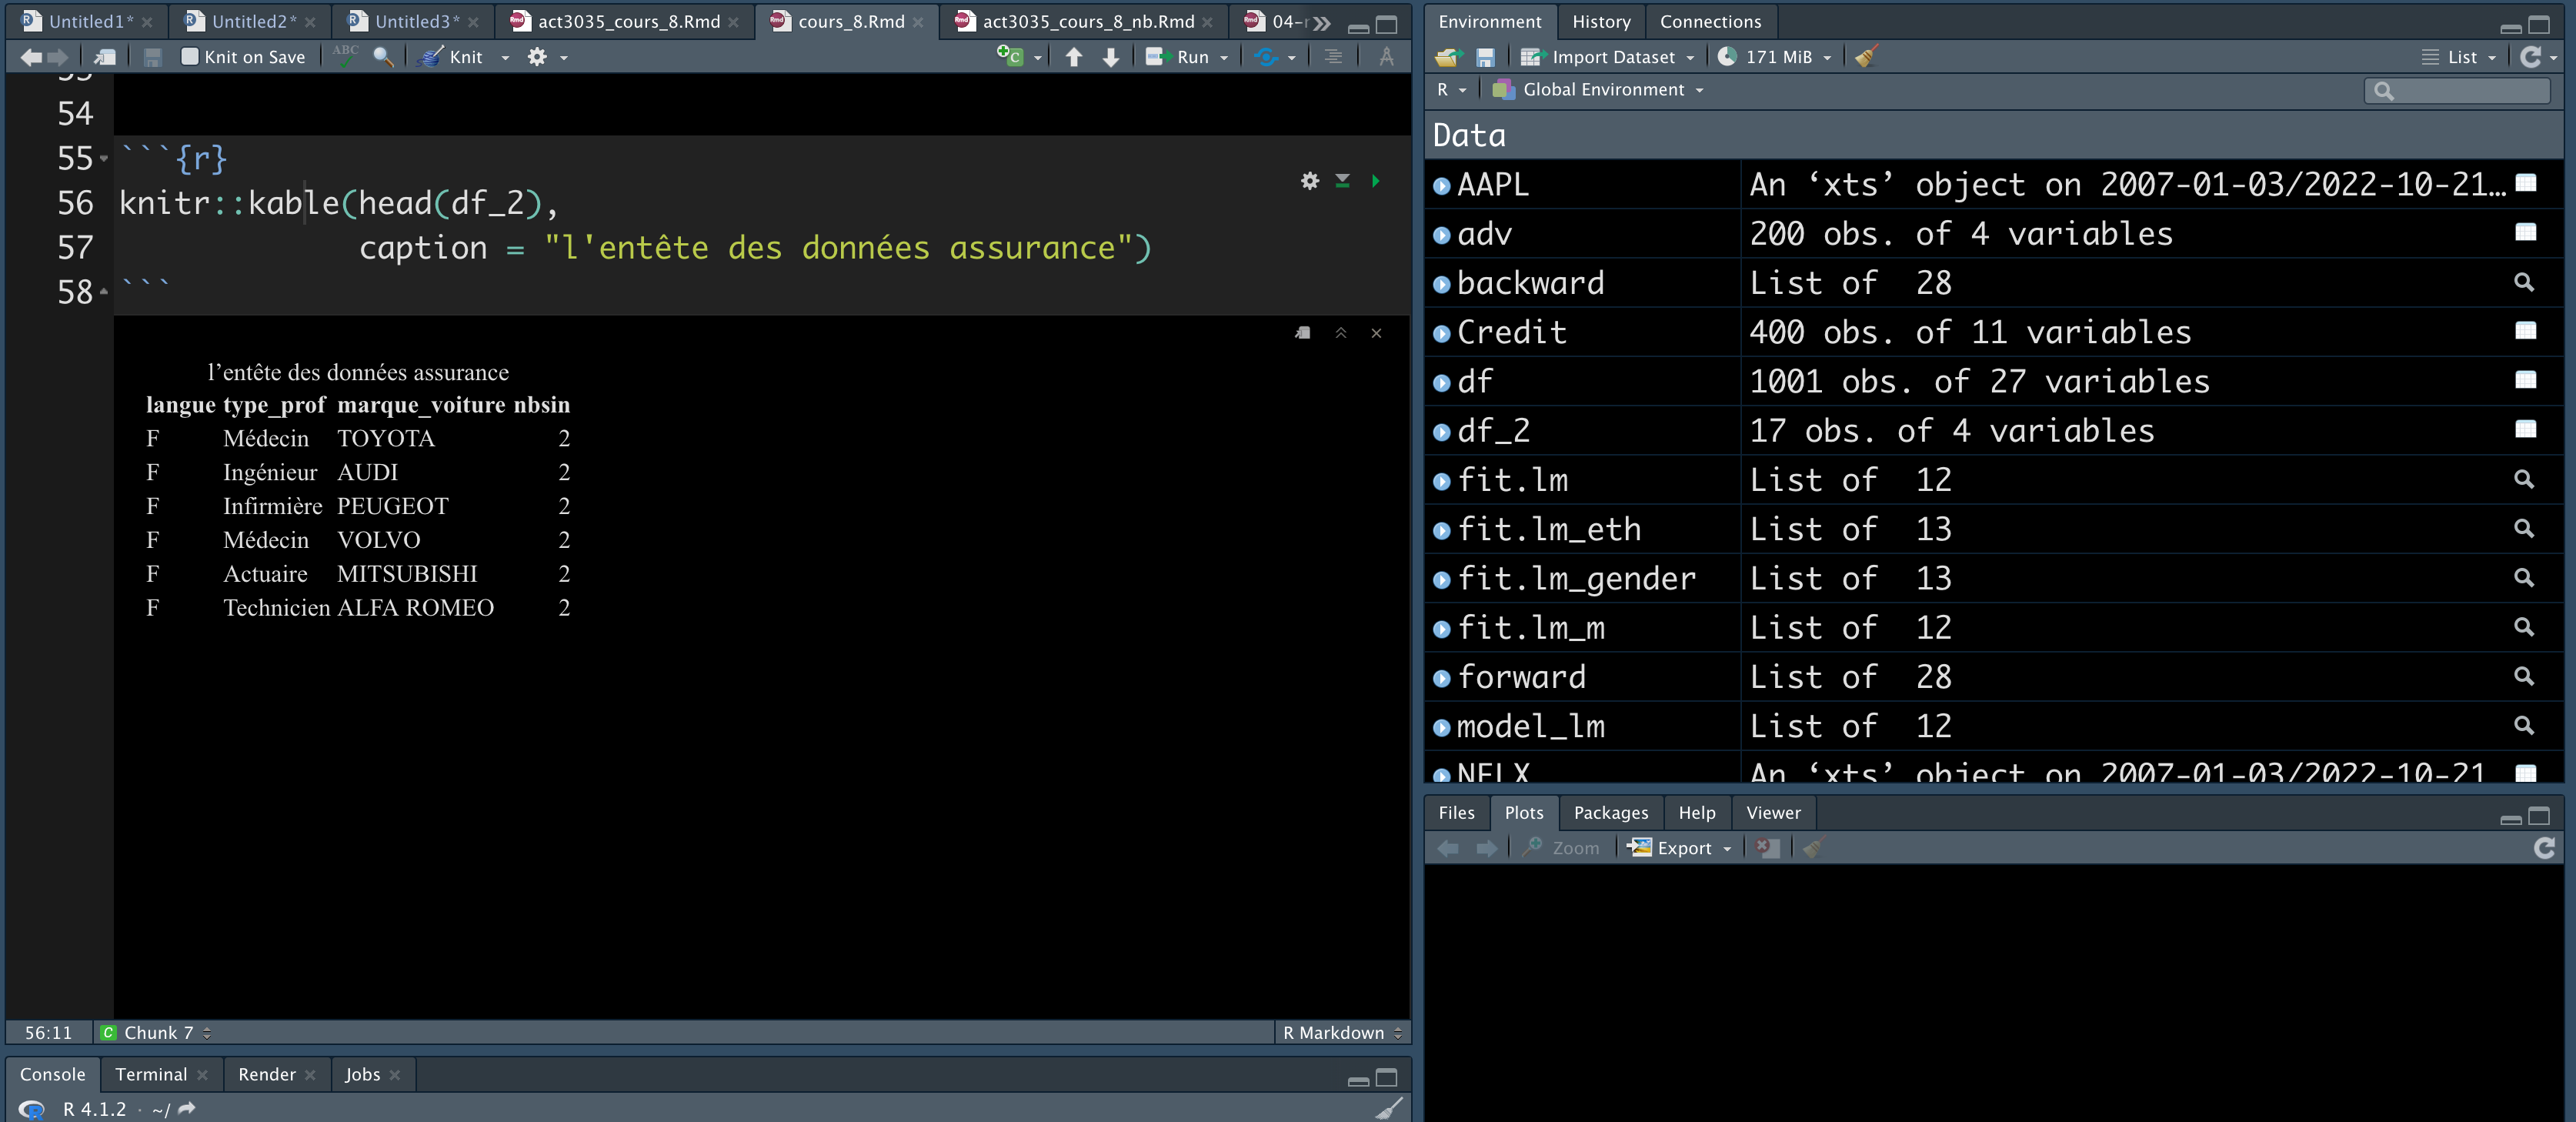The width and height of the screenshot is (2576, 1122).
Task: Switch List view dropdown
Action: (2458, 57)
